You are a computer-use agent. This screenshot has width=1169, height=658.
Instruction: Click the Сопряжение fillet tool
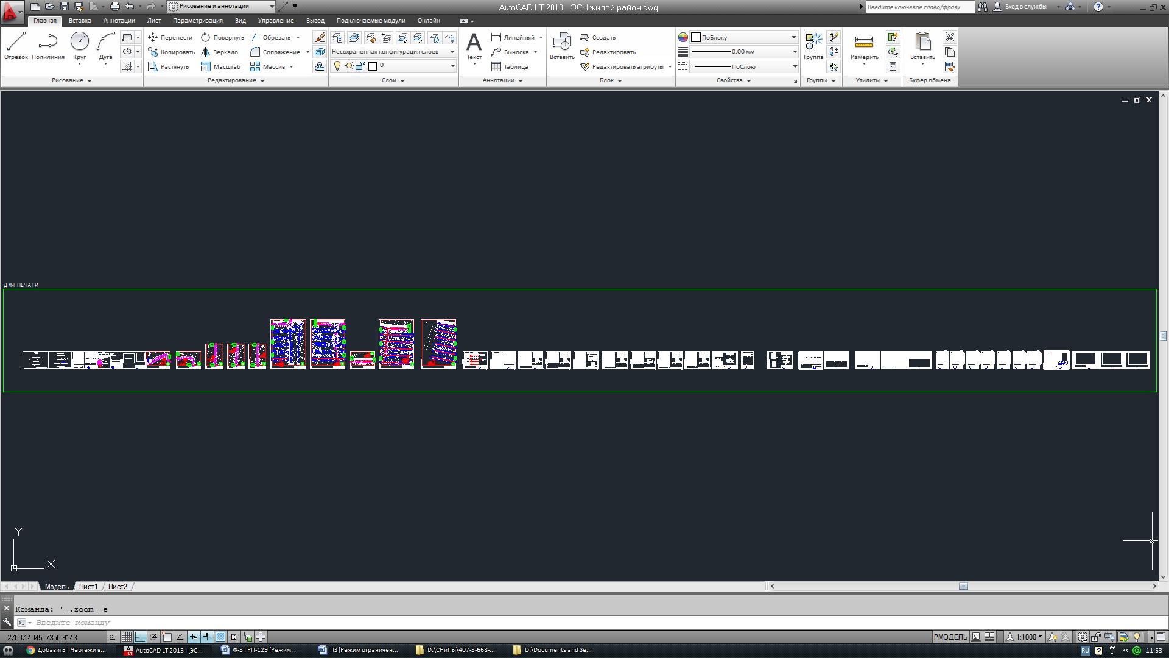point(275,52)
